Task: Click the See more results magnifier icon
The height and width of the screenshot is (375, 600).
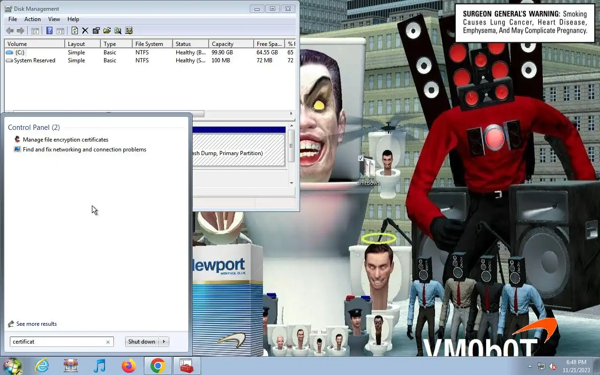Action: click(x=11, y=324)
